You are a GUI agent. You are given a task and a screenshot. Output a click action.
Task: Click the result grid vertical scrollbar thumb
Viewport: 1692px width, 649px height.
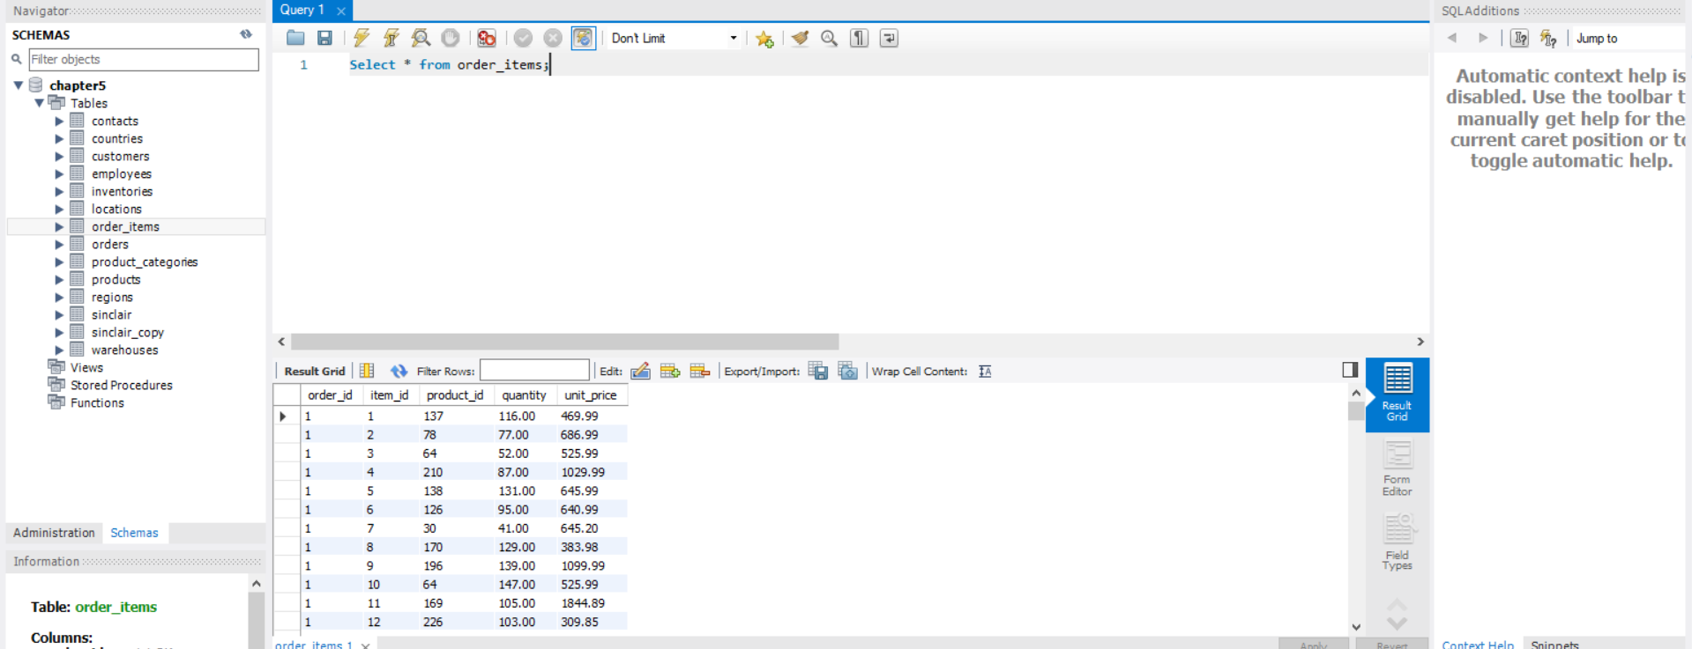coord(1355,411)
